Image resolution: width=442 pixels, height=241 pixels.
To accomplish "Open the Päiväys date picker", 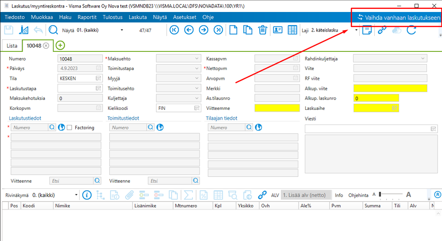I will tap(98, 68).
